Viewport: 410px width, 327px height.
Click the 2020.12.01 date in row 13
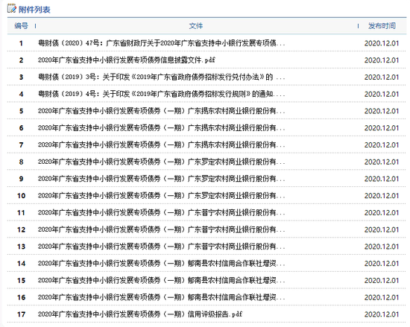(382, 247)
